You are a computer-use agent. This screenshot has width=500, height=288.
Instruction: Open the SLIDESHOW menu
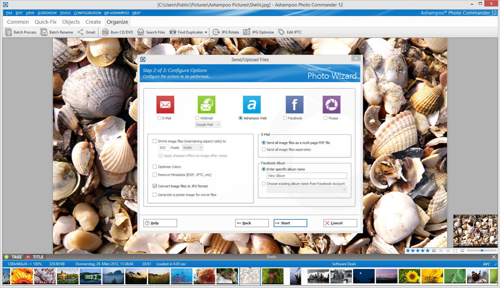47,13
